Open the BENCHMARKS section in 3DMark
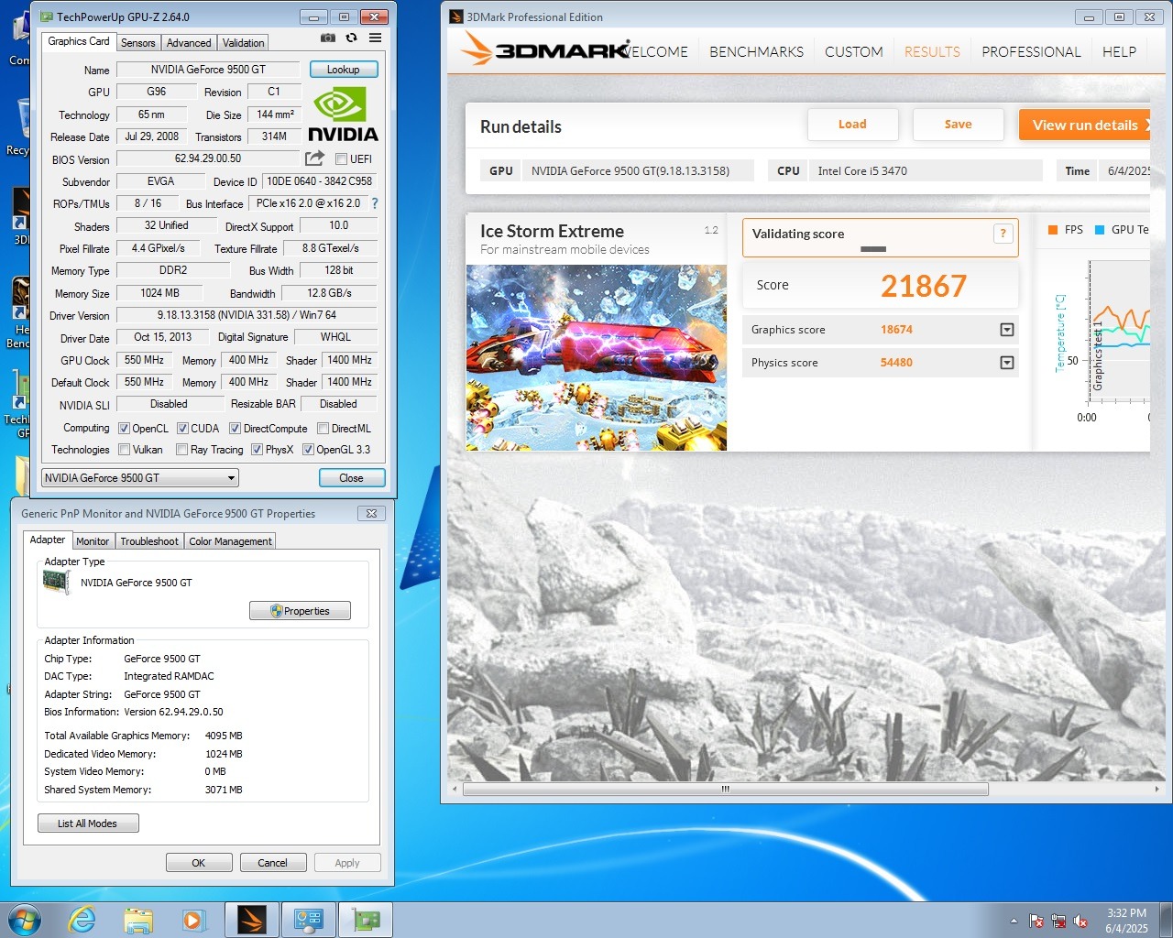1173x938 pixels. coord(756,52)
